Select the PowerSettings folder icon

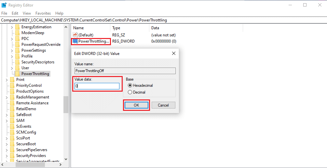tap(18, 50)
